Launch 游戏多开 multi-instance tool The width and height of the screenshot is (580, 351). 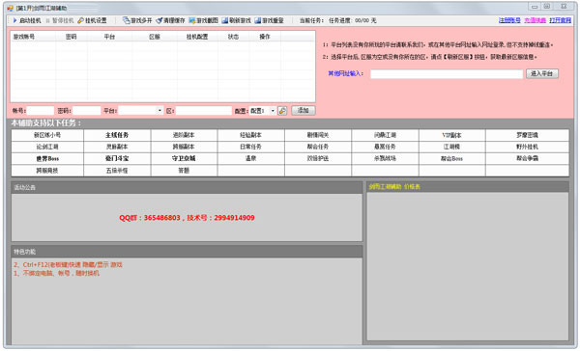point(137,20)
